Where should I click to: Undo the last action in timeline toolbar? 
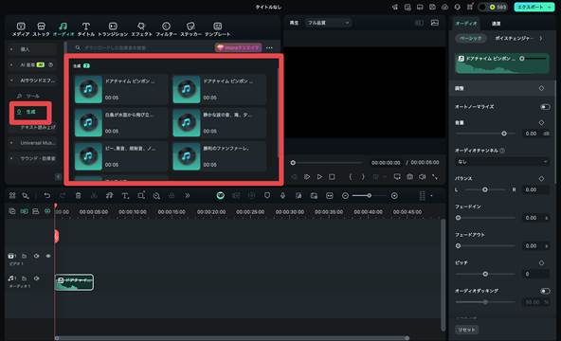click(x=46, y=195)
